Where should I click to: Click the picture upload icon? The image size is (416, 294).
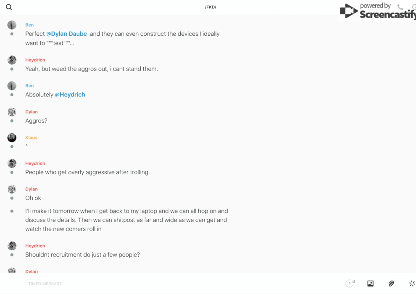[x=370, y=283]
